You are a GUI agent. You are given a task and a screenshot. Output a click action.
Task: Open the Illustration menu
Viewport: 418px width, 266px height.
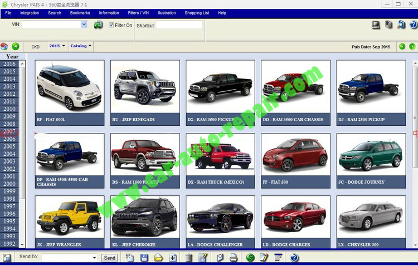[x=167, y=13]
